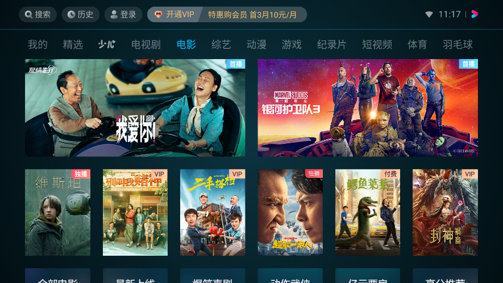
Task: Click the 首播 badge on 银河护卫队3 banner
Action: tap(468, 64)
